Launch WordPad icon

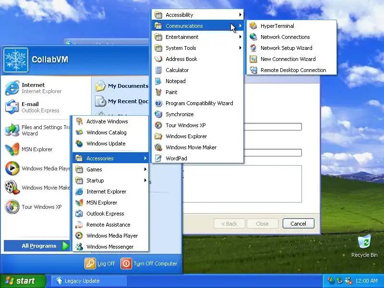[158, 158]
